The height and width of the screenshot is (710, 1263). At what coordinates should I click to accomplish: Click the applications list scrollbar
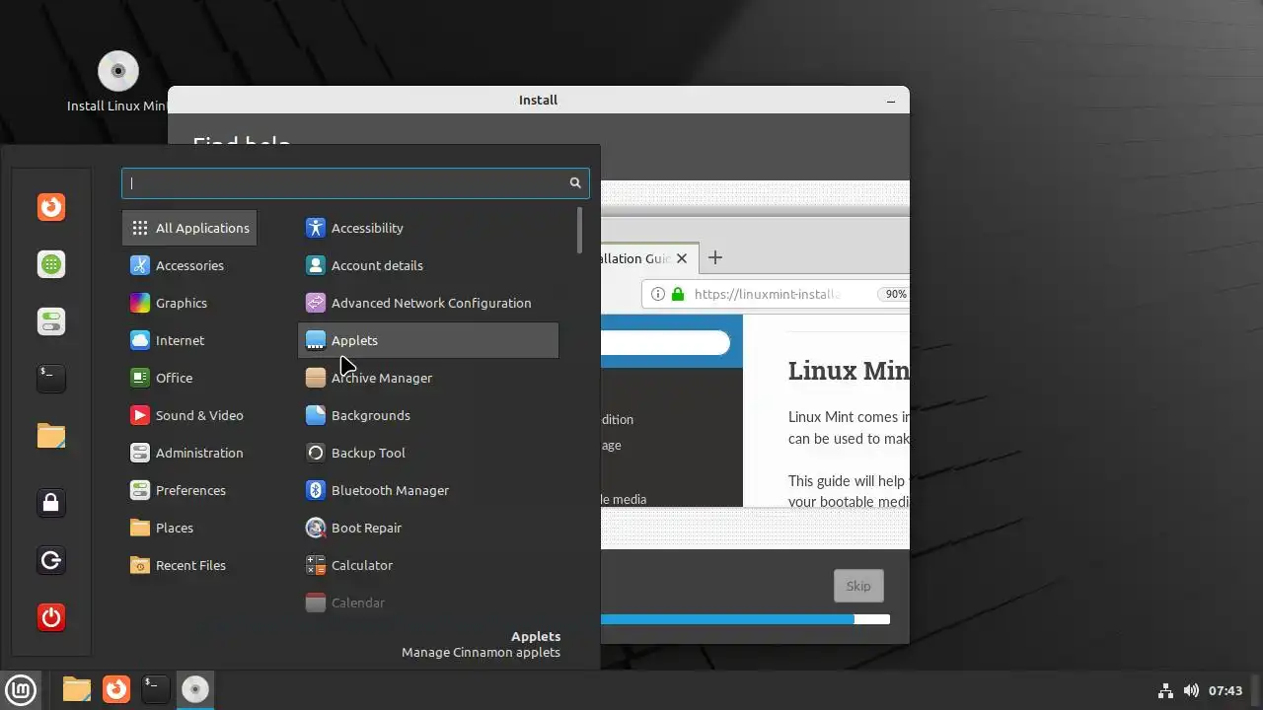[x=579, y=230]
